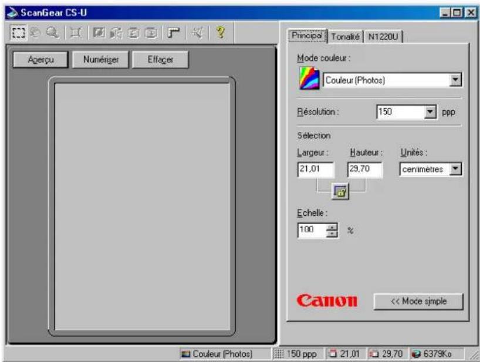The image size is (480, 362).
Task: Click the rotate right icon
Action: [151, 33]
